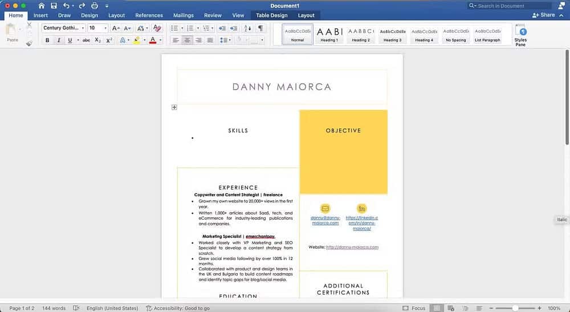Click the zoom slider in status bar
Viewport: 570px width, 312px height.
tap(515, 308)
